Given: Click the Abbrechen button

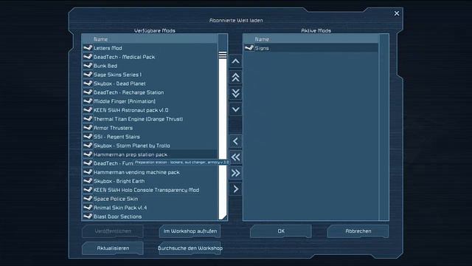Looking at the screenshot, I should 358,231.
